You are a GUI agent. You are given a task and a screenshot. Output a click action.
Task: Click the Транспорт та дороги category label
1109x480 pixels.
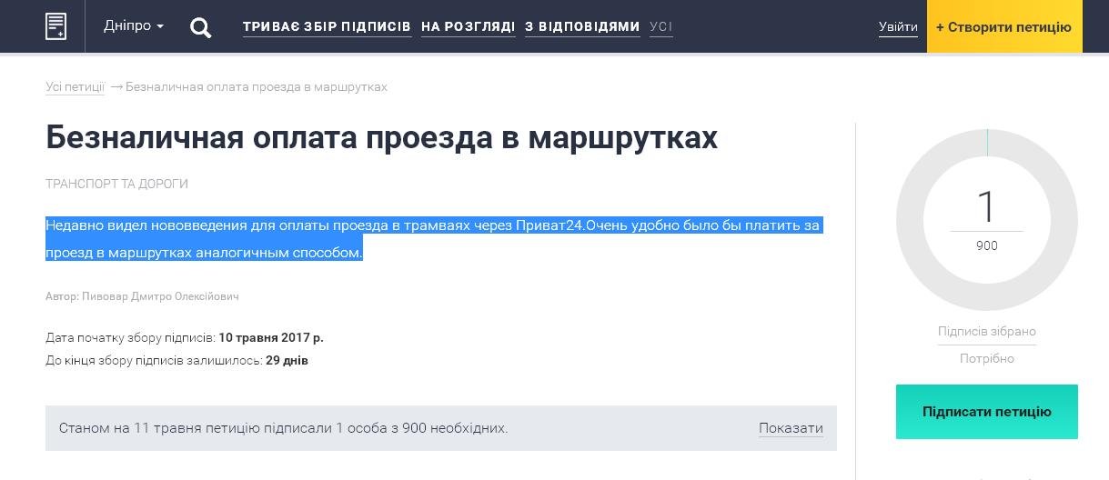116,184
